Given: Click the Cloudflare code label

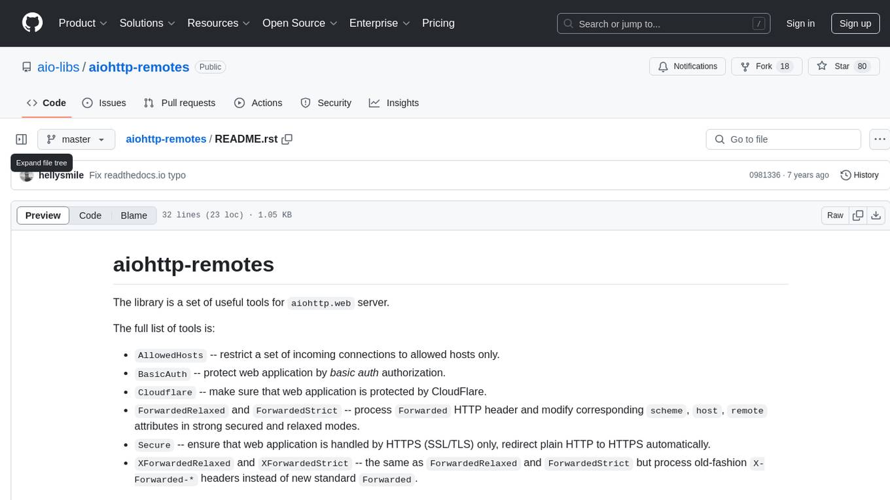Looking at the screenshot, I should click(165, 392).
